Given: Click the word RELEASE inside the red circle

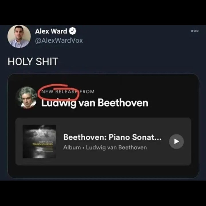Looking at the screenshot, I should coord(66,92).
